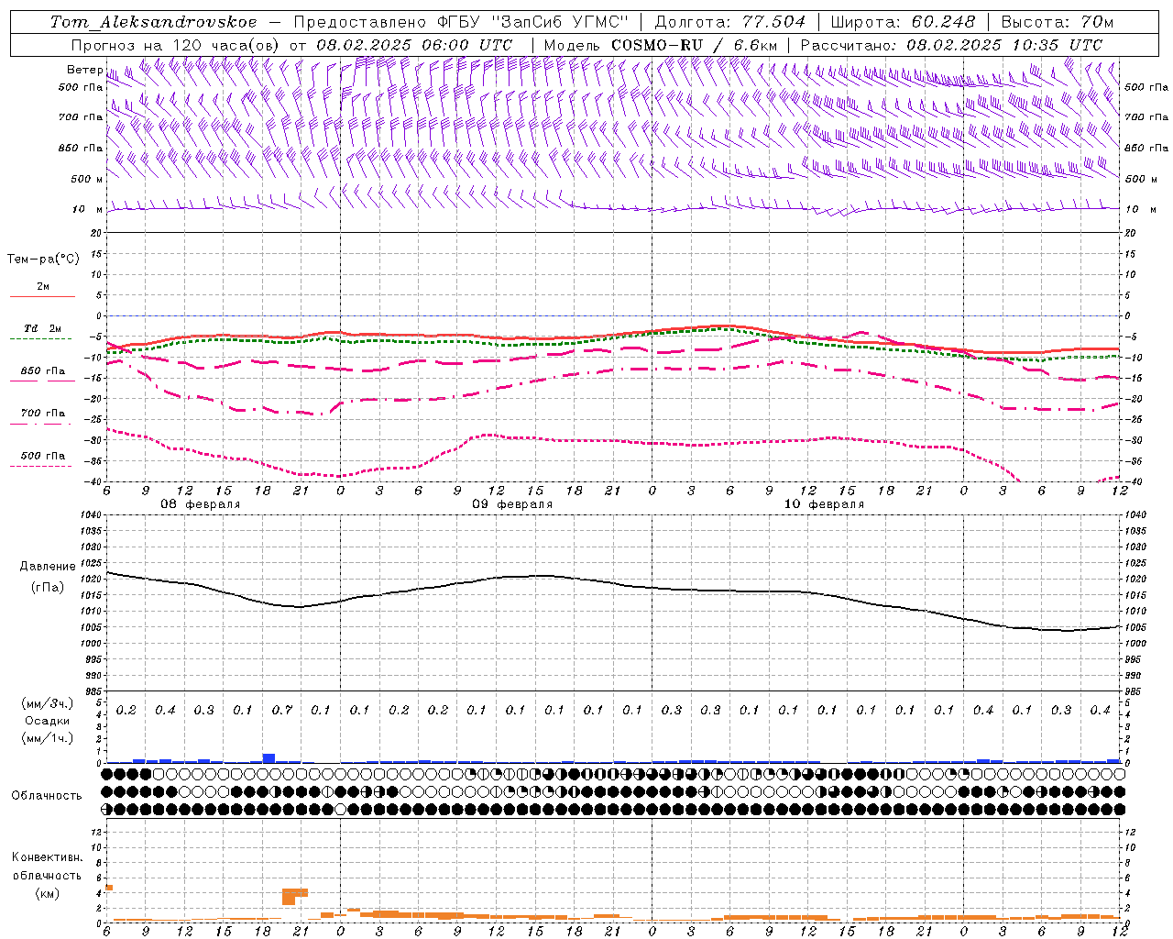The image size is (1173, 939).
Task: Click the '(гПа)' unit label under Давление
Action: [47, 587]
